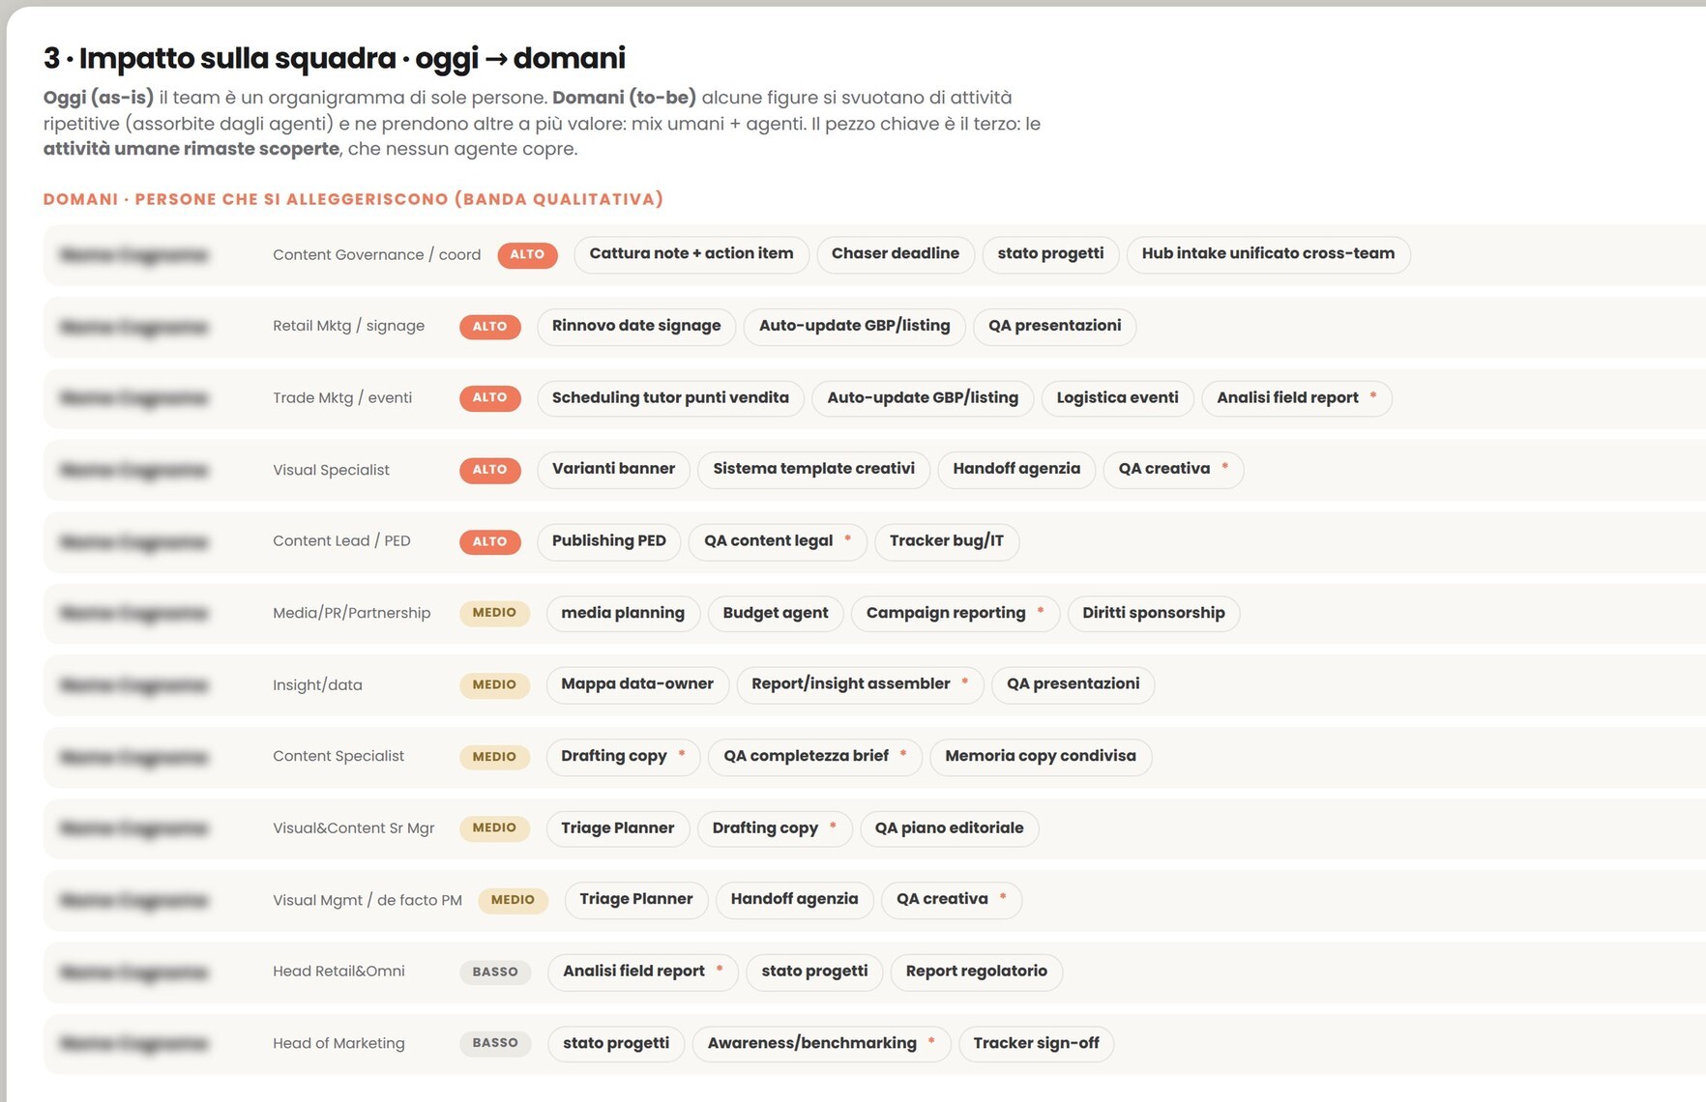Select the 'Chaser deadline' chip
1706x1102 pixels.
[x=896, y=254]
